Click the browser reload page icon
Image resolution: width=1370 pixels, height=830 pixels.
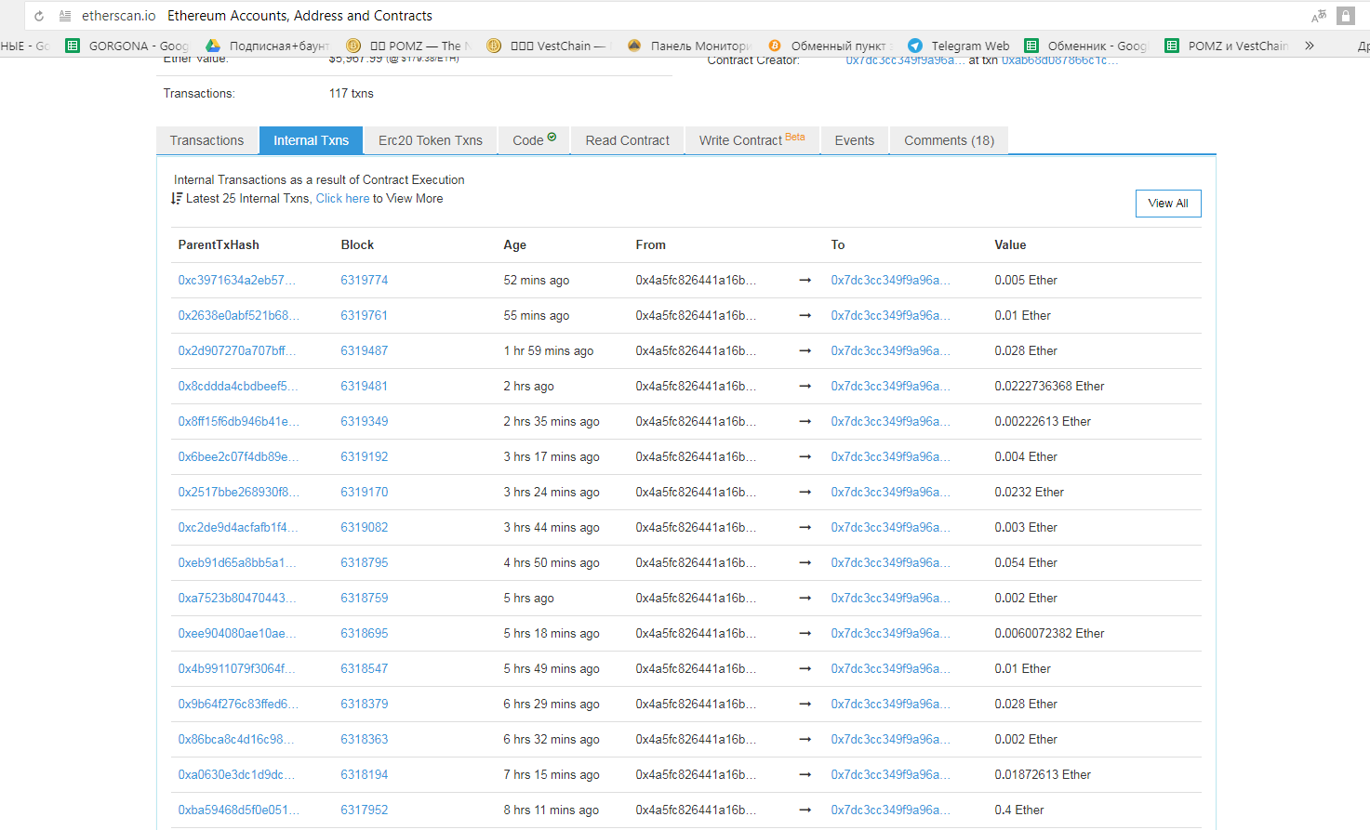[x=39, y=16]
